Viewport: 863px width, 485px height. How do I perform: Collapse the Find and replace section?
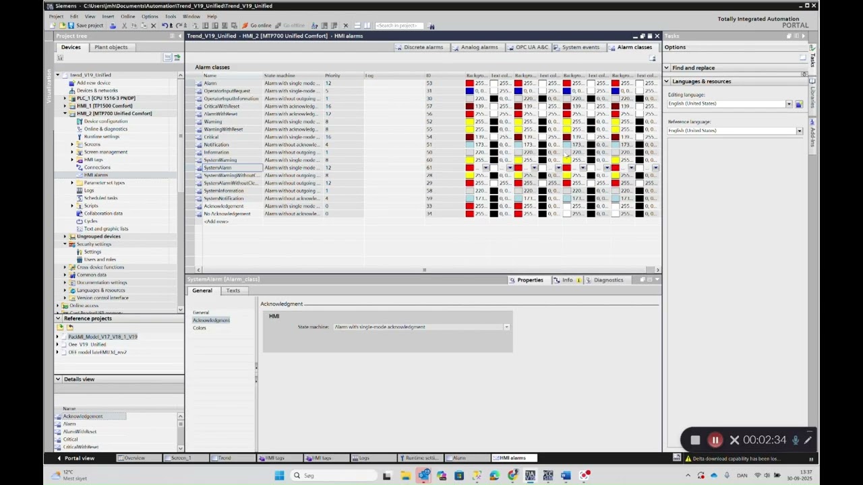[667, 67]
